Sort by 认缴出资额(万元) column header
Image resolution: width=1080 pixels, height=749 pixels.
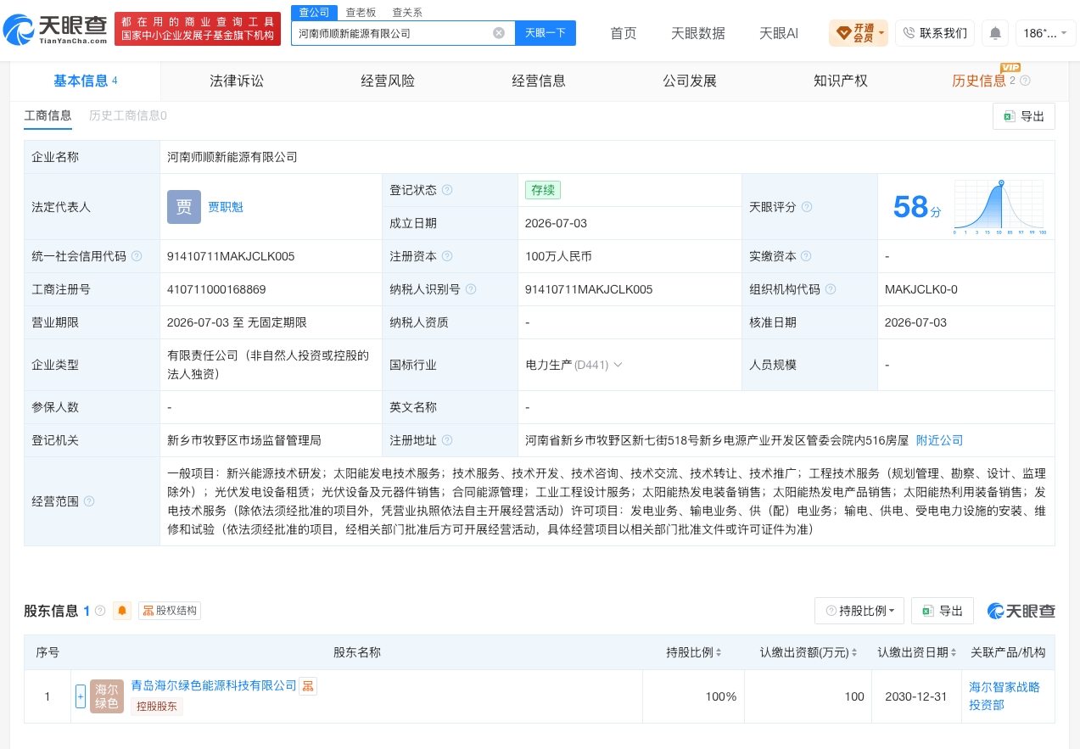(x=810, y=652)
